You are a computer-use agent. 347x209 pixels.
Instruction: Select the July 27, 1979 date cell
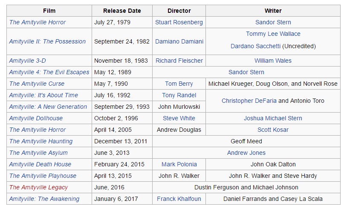[122, 22]
